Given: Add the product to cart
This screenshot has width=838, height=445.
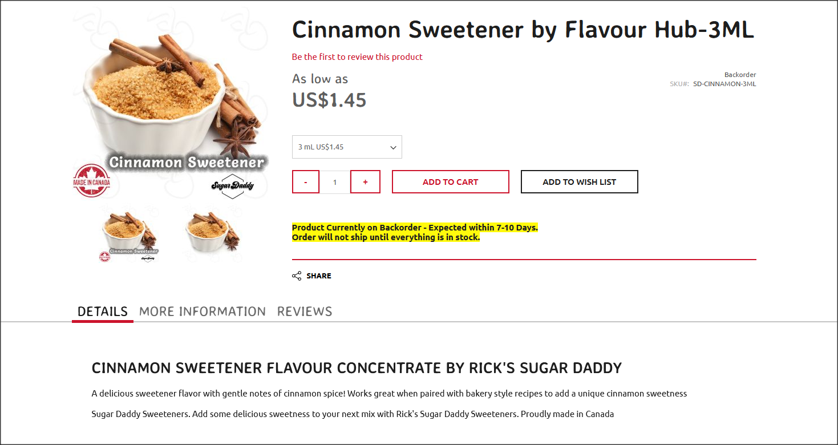Looking at the screenshot, I should [x=450, y=182].
